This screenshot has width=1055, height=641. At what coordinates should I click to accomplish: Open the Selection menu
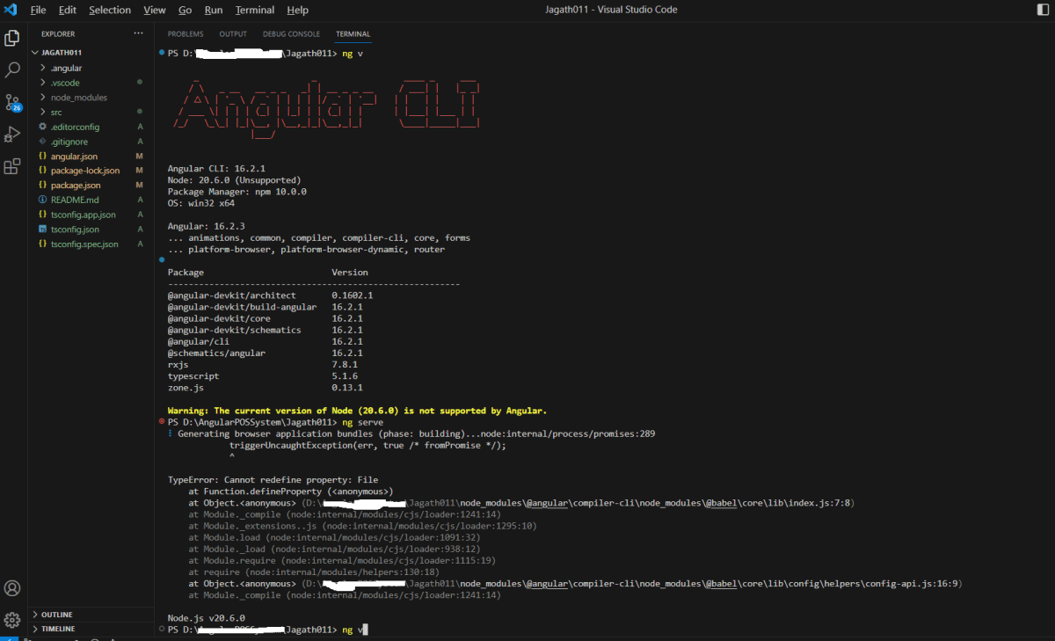pos(110,10)
